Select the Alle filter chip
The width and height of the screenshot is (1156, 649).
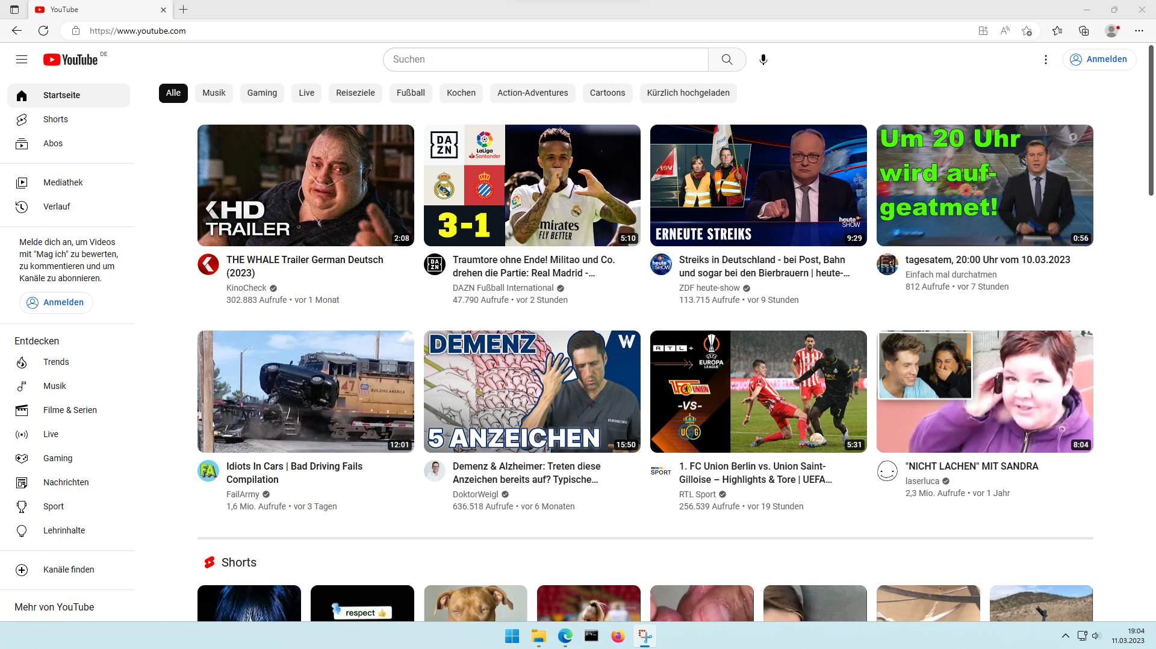[x=173, y=93]
